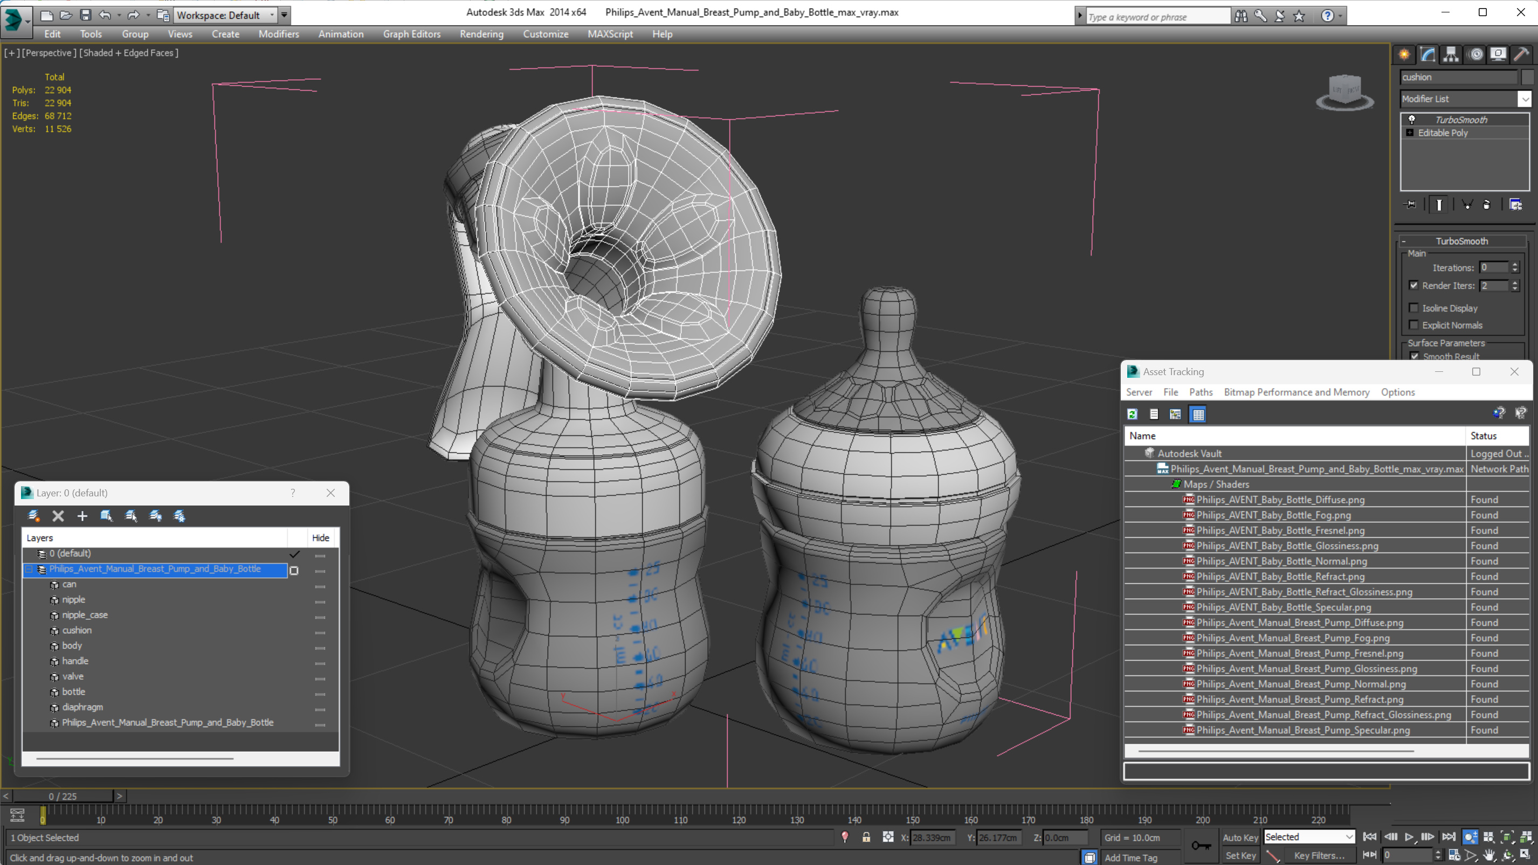This screenshot has height=865, width=1538.
Task: Delete layer with X icon in Layer dialog
Action: [x=58, y=516]
